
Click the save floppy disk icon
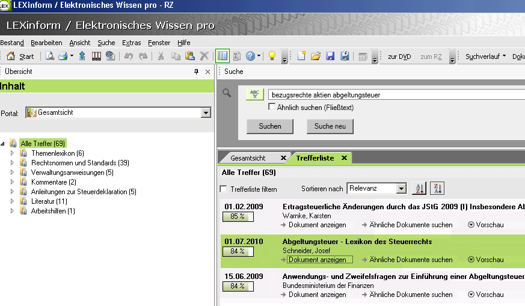point(330,56)
